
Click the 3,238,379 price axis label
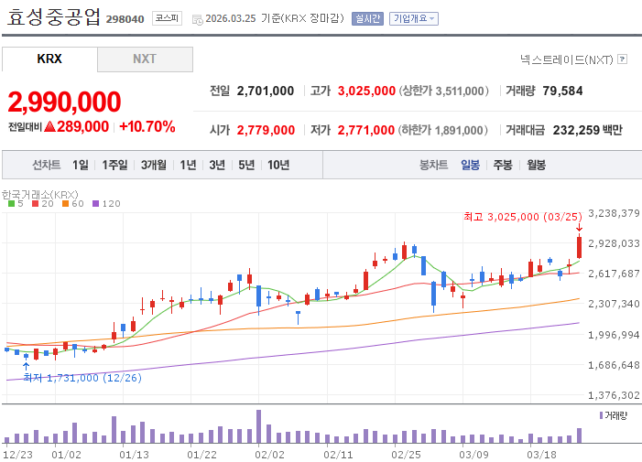(x=614, y=213)
